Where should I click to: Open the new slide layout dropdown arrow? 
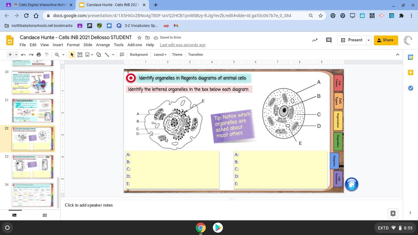pyautogui.click(x=16, y=55)
